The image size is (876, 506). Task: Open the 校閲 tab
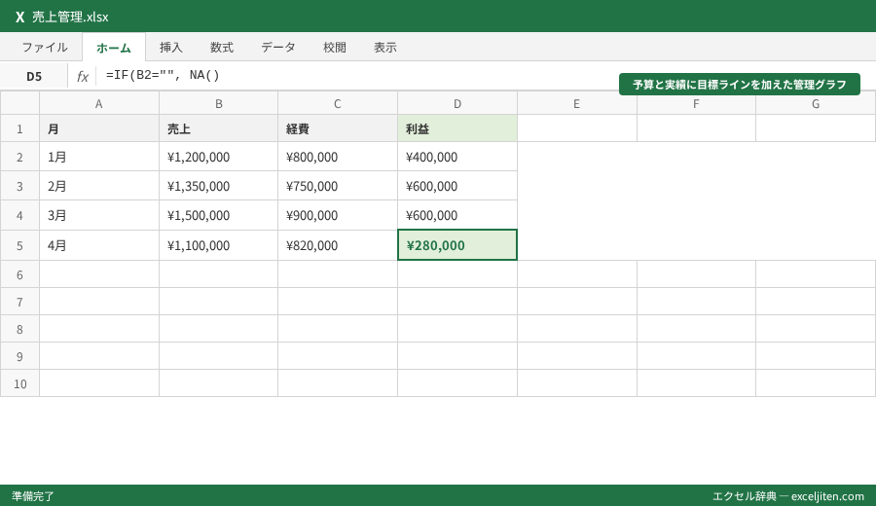(335, 48)
